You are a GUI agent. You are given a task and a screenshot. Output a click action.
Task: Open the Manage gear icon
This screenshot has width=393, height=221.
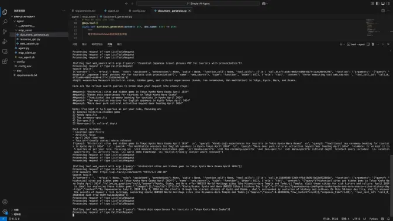coord(5,212)
